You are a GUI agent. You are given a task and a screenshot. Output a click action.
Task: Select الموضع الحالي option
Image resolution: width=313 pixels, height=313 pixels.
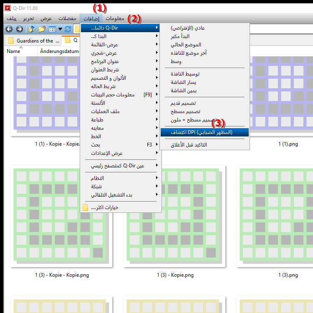pos(204,45)
